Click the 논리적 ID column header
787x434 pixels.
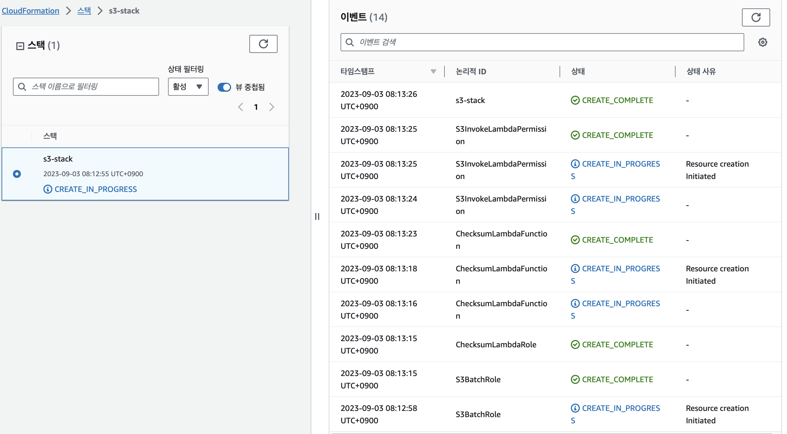(x=471, y=71)
